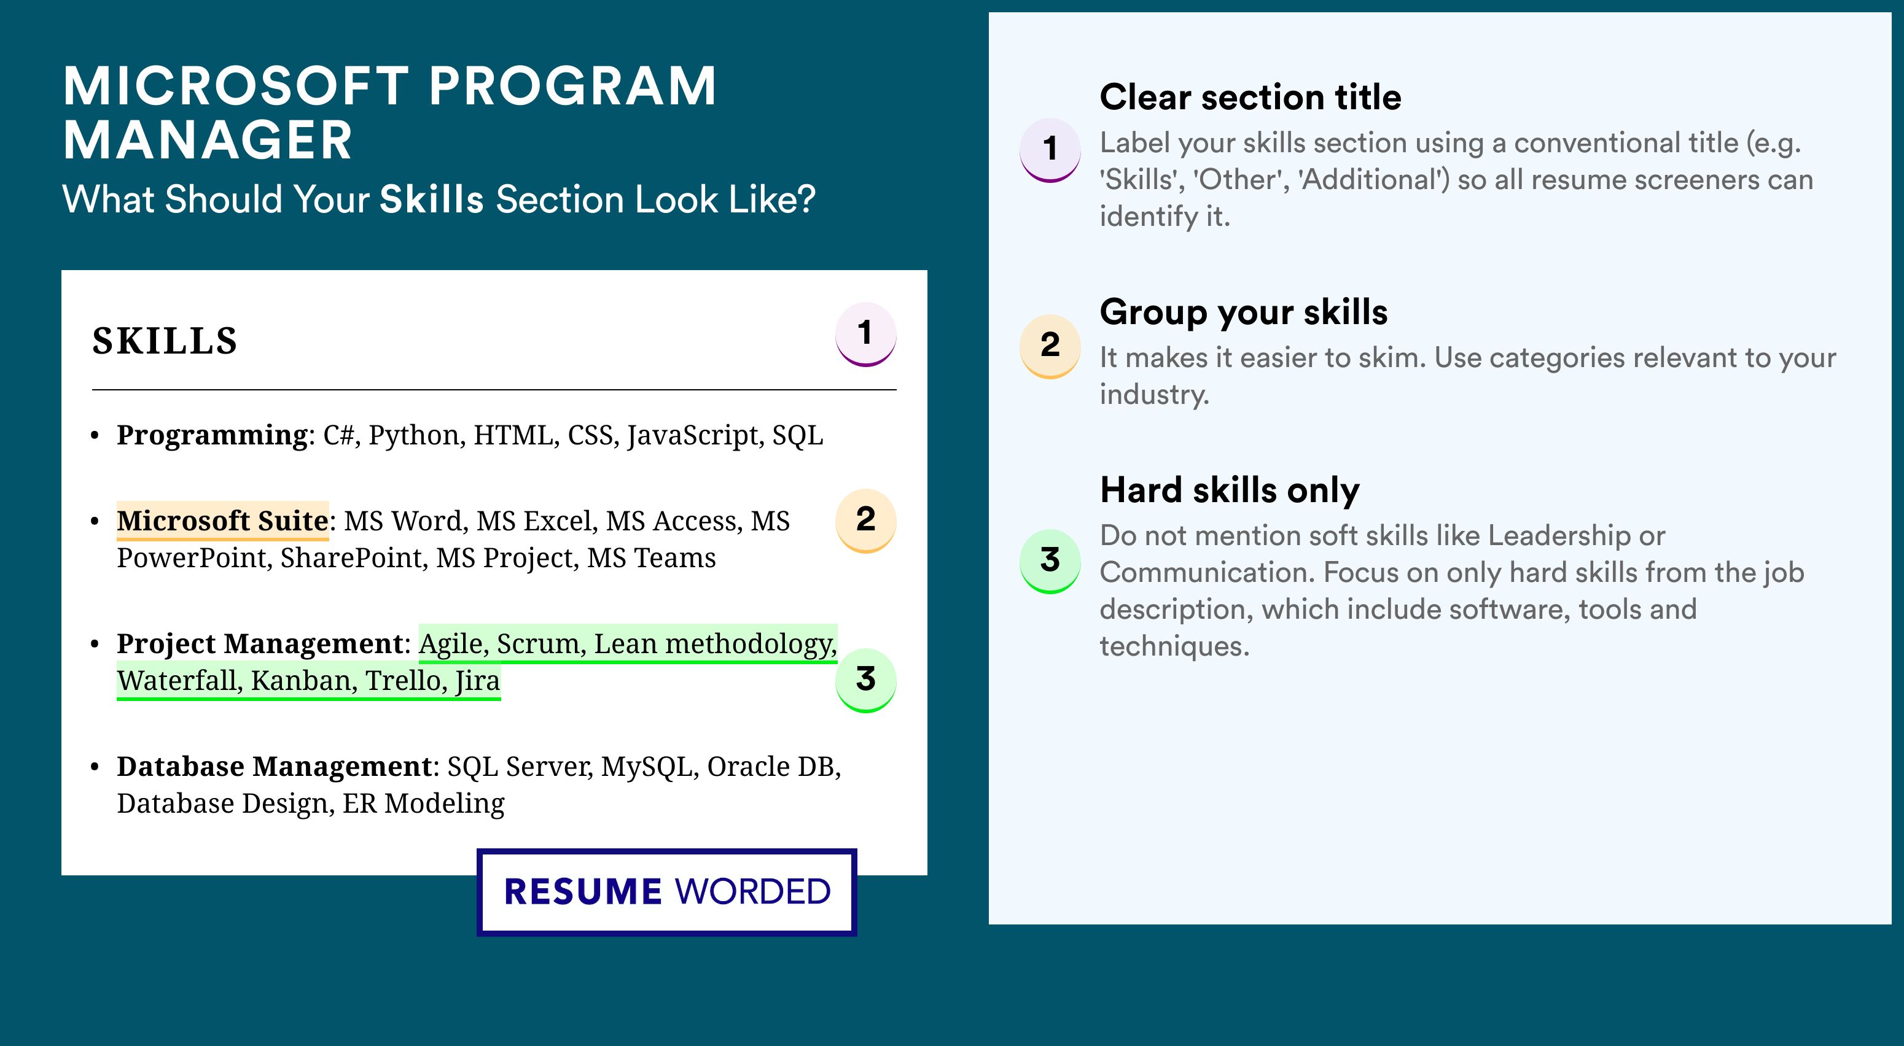Click purple badge 1 next to Clear section title
The width and height of the screenshot is (1904, 1046).
click(1050, 150)
